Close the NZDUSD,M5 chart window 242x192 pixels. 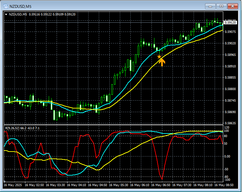point(232,6)
